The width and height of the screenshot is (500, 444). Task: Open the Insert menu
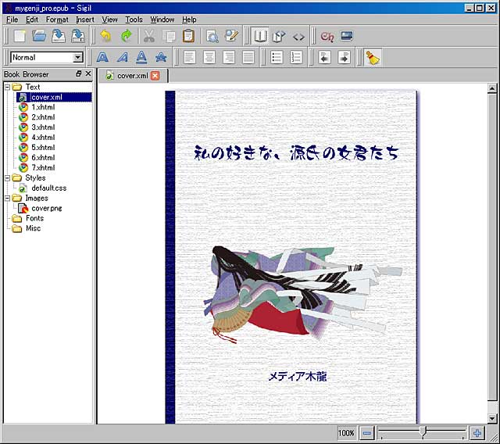coord(85,20)
